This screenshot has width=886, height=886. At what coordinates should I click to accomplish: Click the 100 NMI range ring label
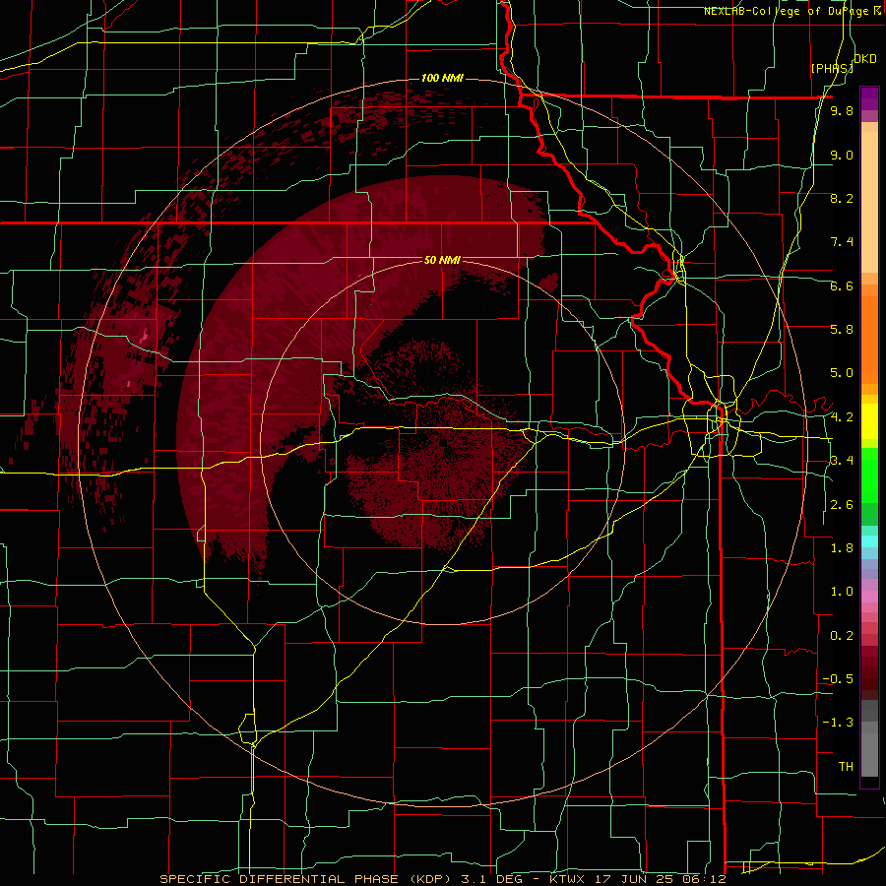[442, 78]
